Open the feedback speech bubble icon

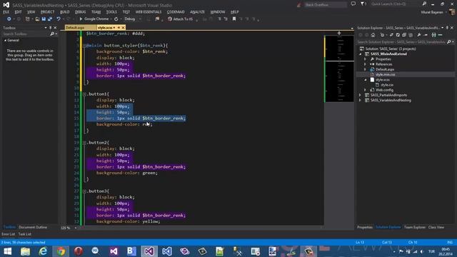coord(353,4)
